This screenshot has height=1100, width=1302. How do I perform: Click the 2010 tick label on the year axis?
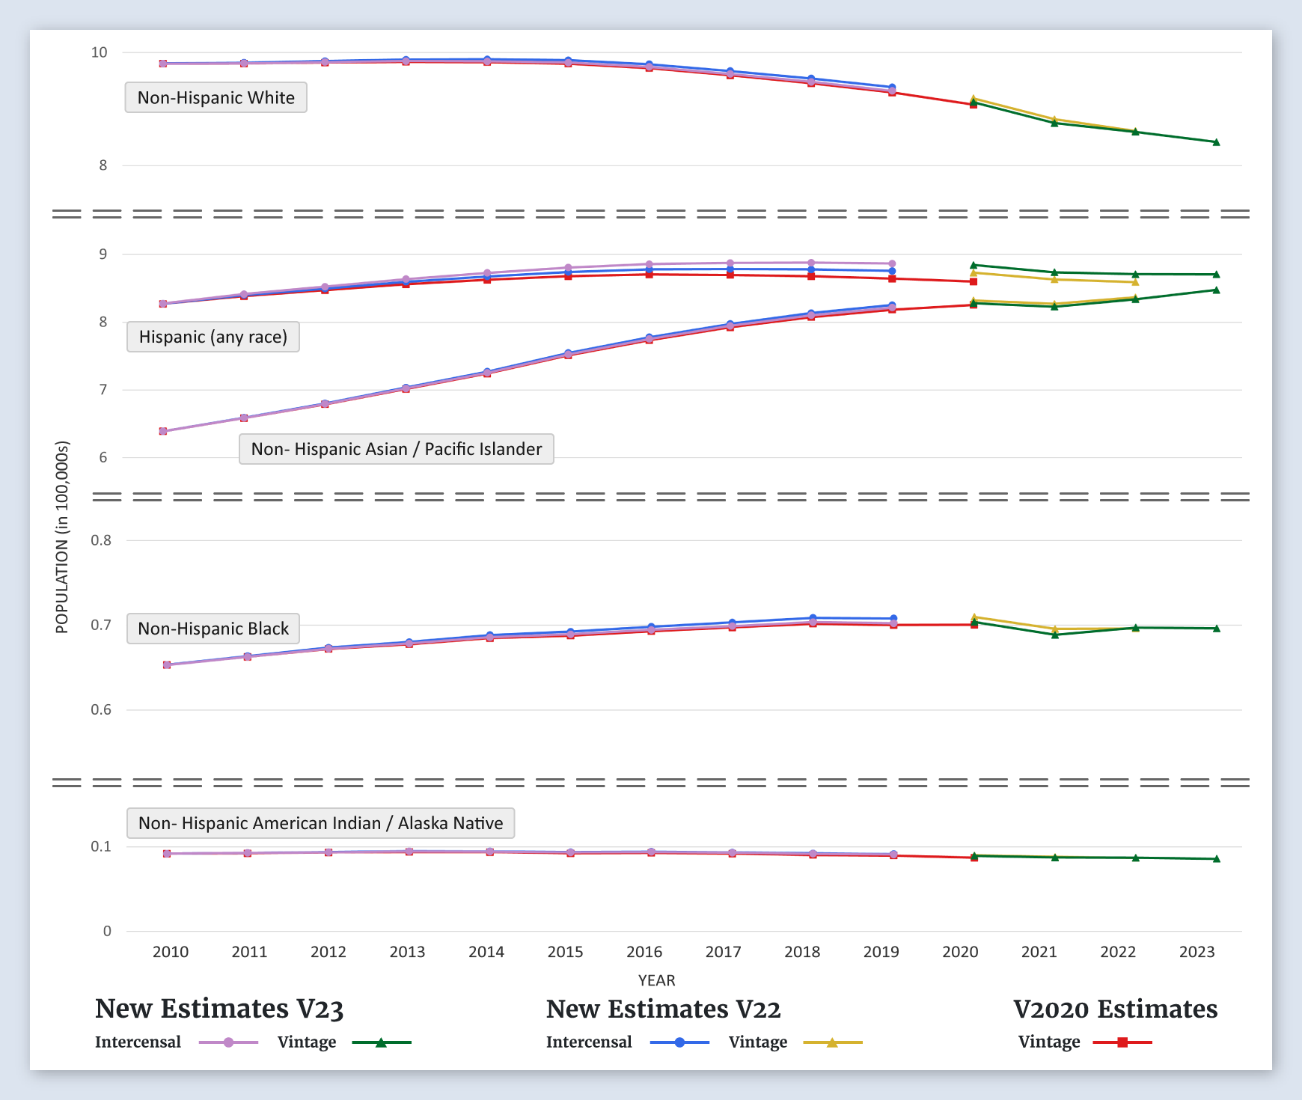pyautogui.click(x=171, y=952)
